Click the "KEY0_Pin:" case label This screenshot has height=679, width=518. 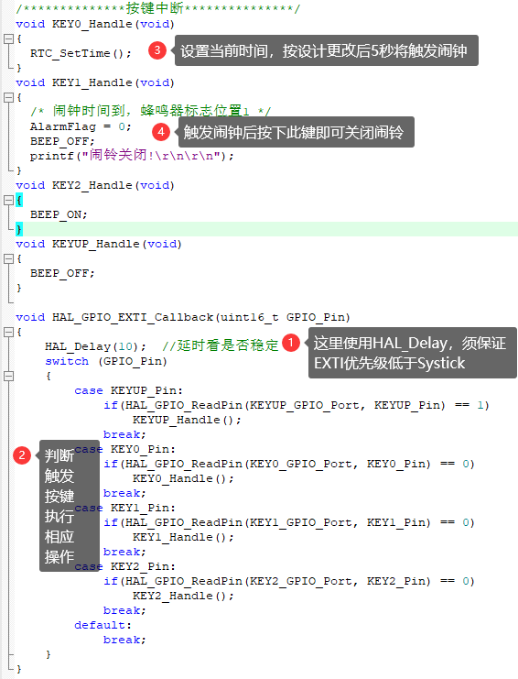click(x=143, y=450)
